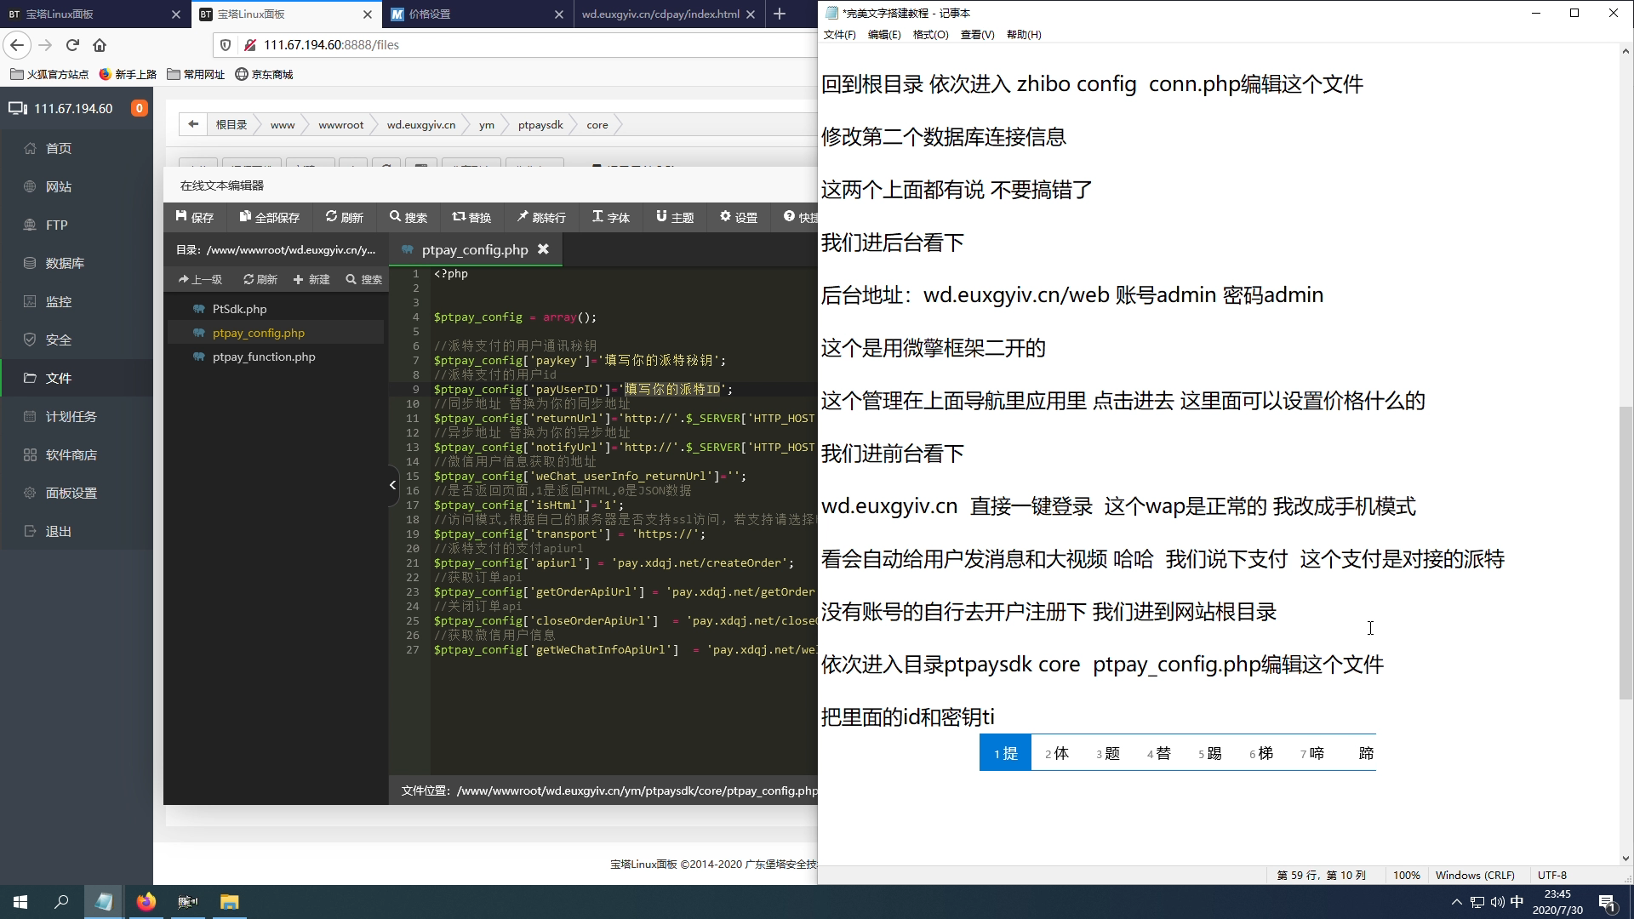Collapse the file tree side panel arrow

click(392, 485)
